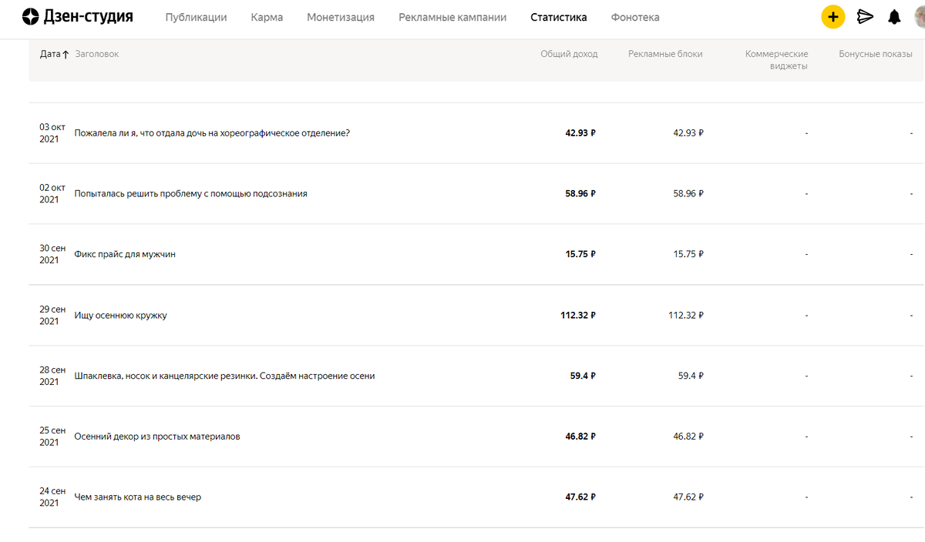
Task: Open notifications via the bell icon
Action: [894, 15]
